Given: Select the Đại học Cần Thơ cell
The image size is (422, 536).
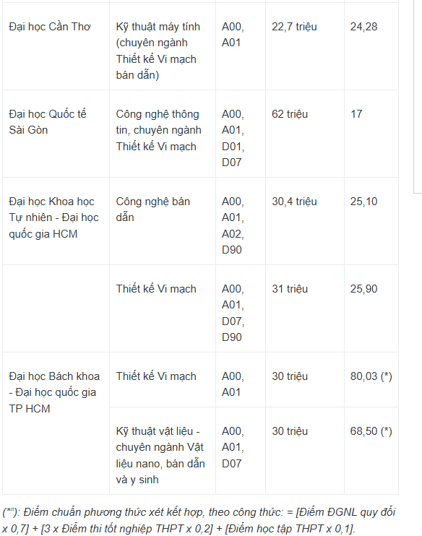Looking at the screenshot, I should [x=56, y=46].
